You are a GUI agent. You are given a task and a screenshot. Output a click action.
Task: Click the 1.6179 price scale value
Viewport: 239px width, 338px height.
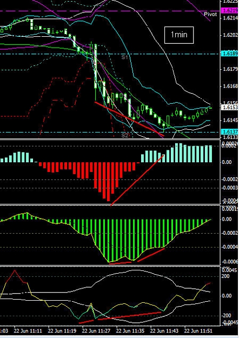[x=230, y=69]
